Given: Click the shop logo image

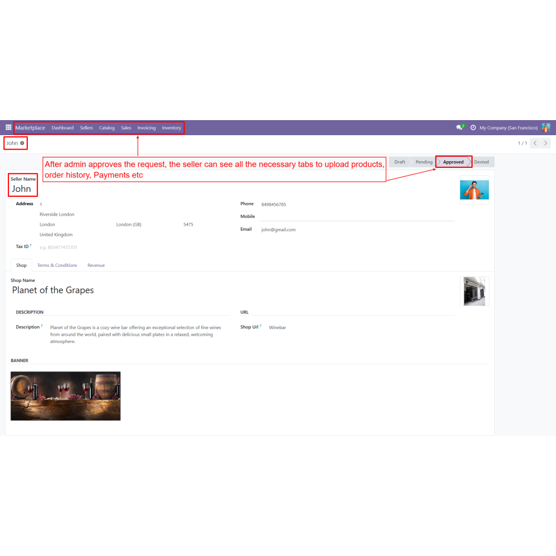Looking at the screenshot, I should [x=474, y=291].
